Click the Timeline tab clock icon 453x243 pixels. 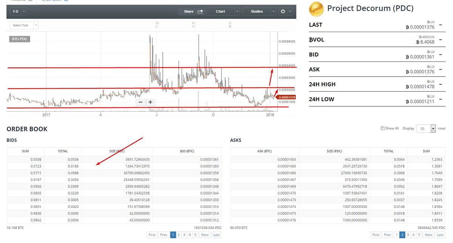pyautogui.click(x=30, y=1)
